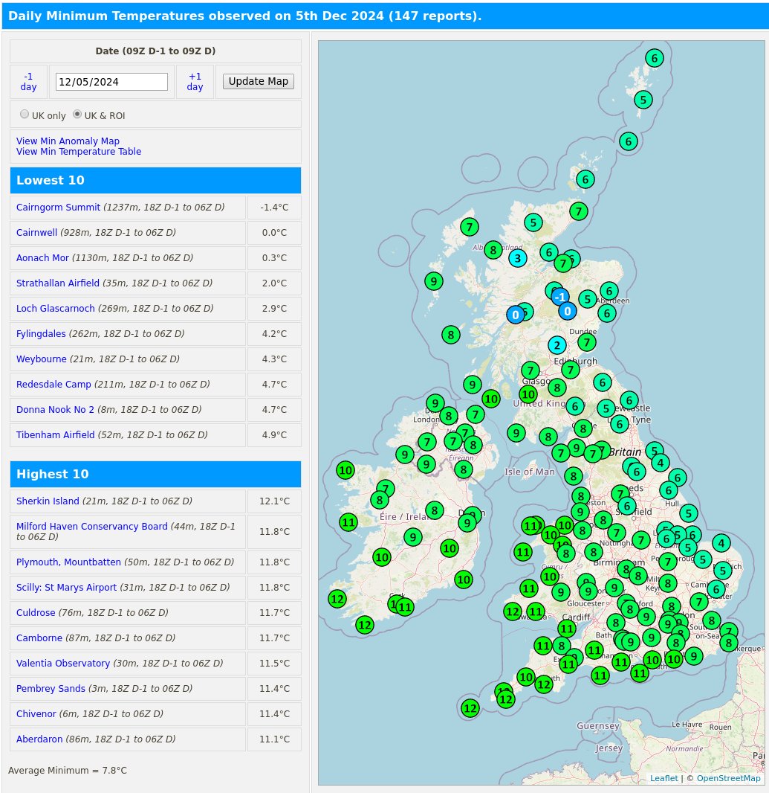Click the 12 marker at Scilly Isles
The width and height of the screenshot is (769, 793).
[470, 708]
